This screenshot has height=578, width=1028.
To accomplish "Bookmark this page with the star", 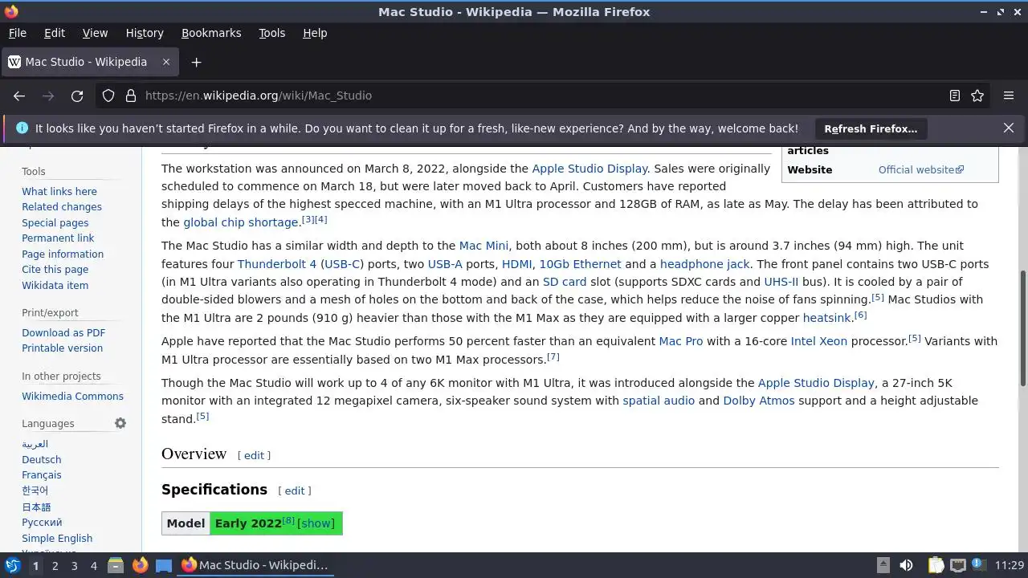I will [x=977, y=96].
